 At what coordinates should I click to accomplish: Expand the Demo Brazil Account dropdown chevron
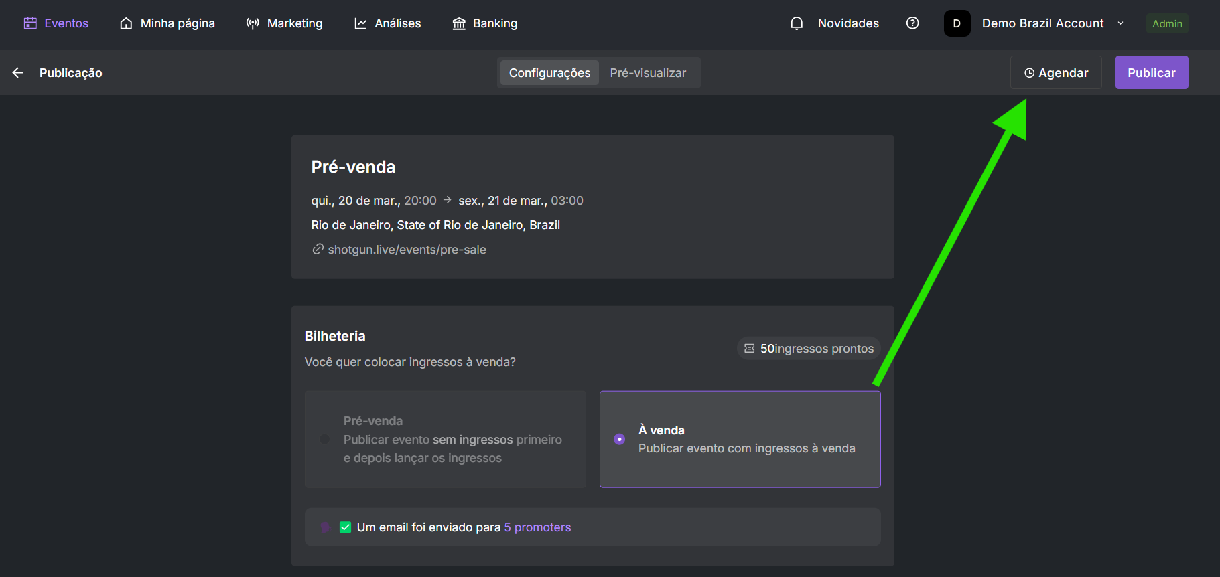pyautogui.click(x=1120, y=23)
